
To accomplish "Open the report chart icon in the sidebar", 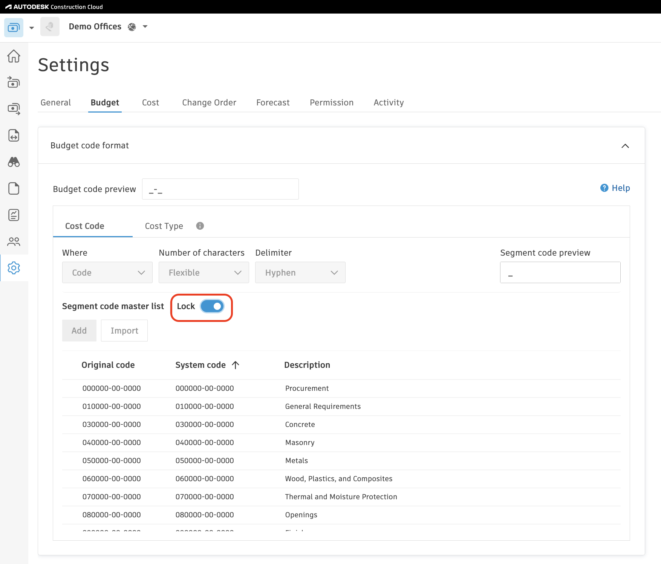I will pyautogui.click(x=14, y=215).
